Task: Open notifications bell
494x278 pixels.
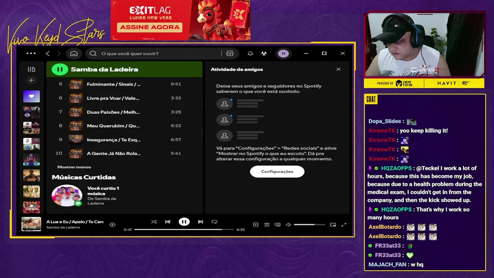Action: tap(250, 53)
